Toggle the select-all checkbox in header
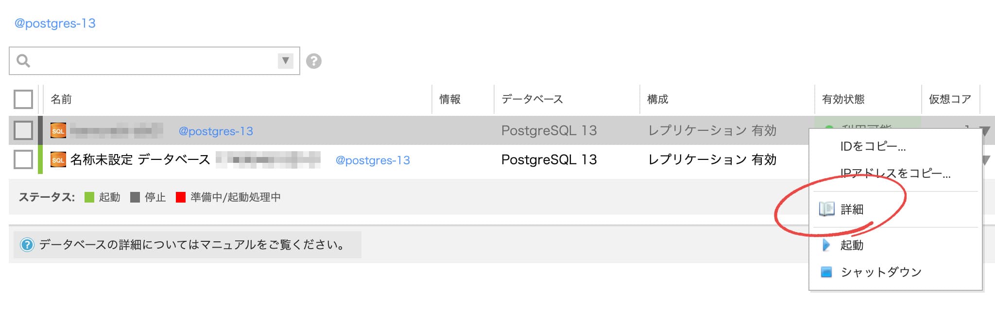Screen dimensions: 995x315 pyautogui.click(x=23, y=99)
